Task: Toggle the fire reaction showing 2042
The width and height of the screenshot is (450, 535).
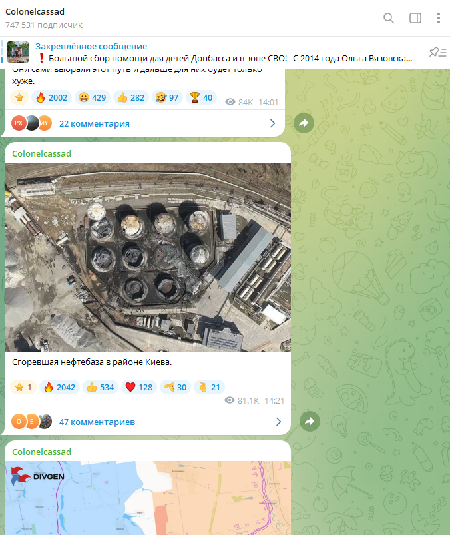Action: [60, 387]
